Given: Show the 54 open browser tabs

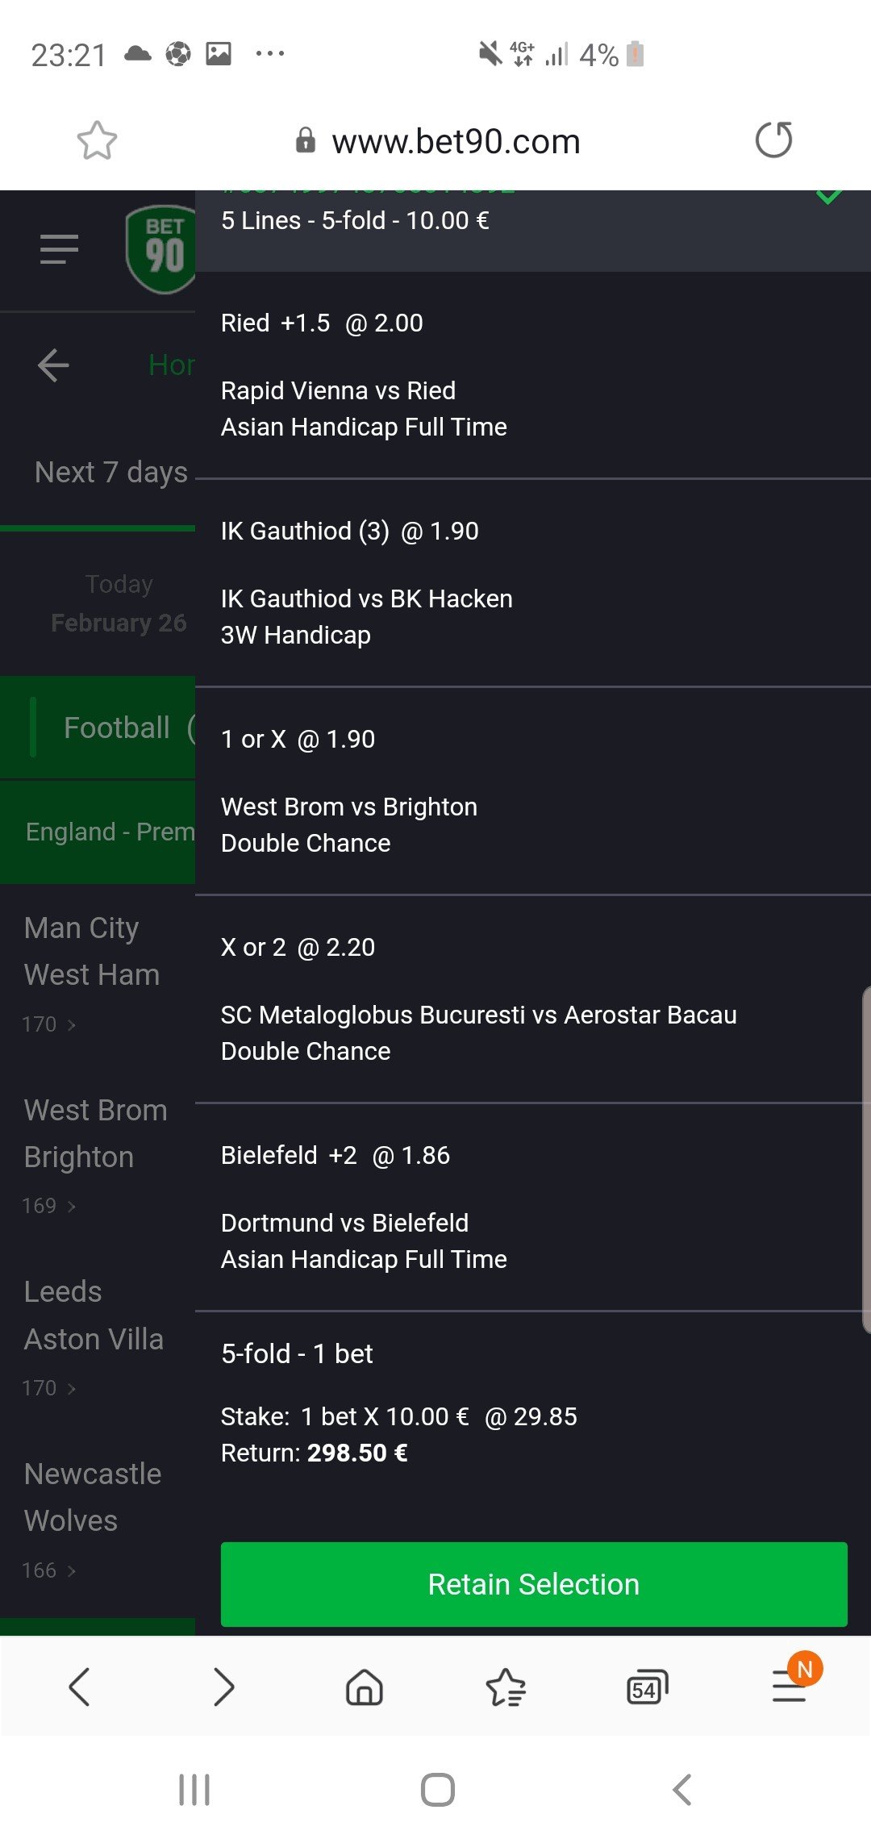Looking at the screenshot, I should tap(647, 1687).
